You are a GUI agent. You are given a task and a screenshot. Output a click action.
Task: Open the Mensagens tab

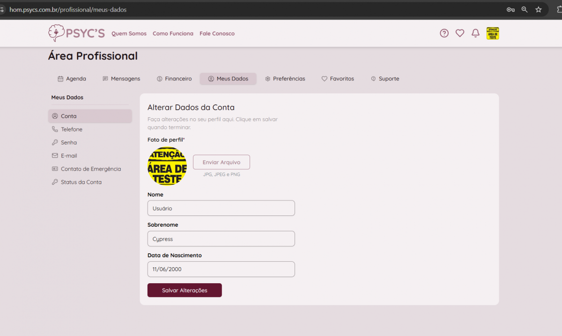tap(121, 79)
